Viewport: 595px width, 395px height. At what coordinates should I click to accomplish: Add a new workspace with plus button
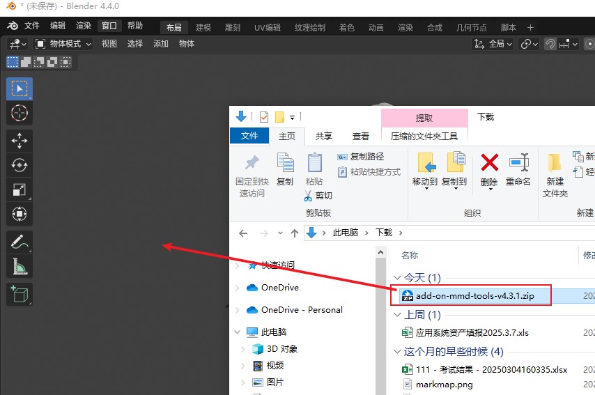[530, 27]
